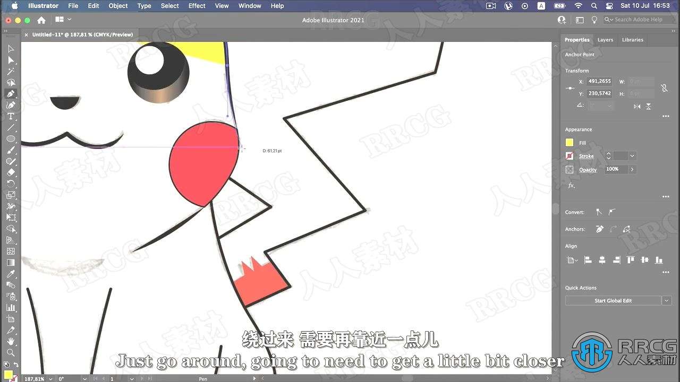The height and width of the screenshot is (382, 680).
Task: Open the stroke weight dropdown
Action: click(x=632, y=156)
